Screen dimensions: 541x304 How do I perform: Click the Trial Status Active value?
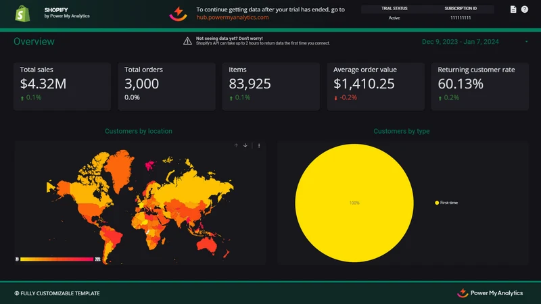[x=394, y=18]
